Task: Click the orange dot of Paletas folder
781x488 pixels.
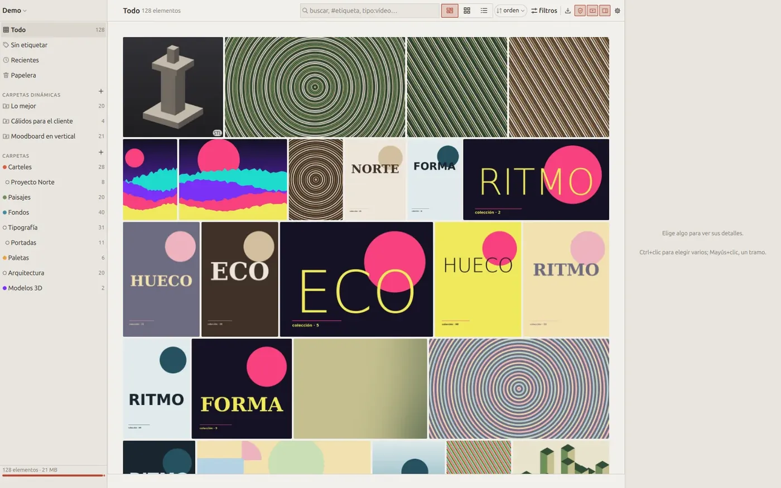Action: 4,258
